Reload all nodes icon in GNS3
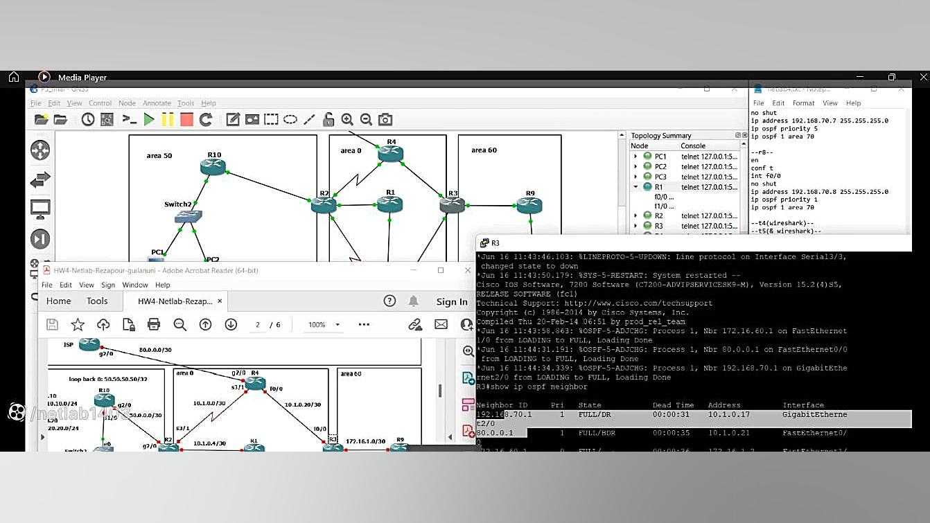Viewport: 930px width, 523px height. coord(206,119)
